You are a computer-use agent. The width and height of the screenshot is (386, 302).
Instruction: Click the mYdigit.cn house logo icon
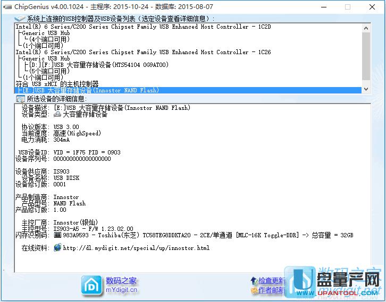point(91,285)
